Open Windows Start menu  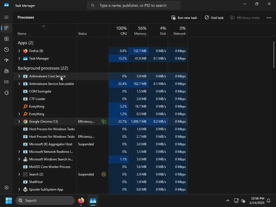pyautogui.click(x=9, y=201)
